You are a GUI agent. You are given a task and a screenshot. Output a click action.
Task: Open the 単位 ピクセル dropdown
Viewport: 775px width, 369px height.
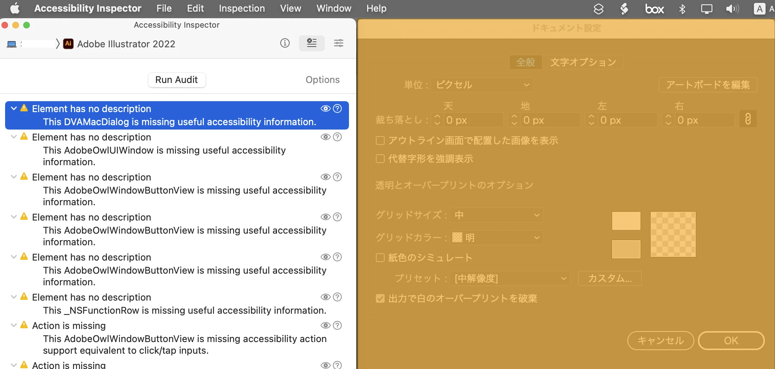coord(482,85)
